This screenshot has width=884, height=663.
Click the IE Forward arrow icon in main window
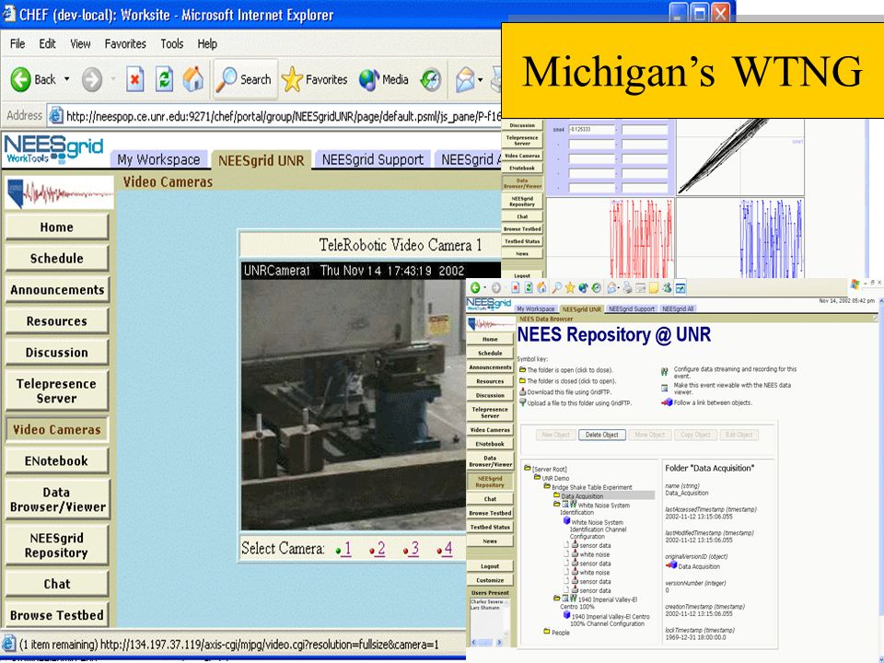pyautogui.click(x=92, y=79)
